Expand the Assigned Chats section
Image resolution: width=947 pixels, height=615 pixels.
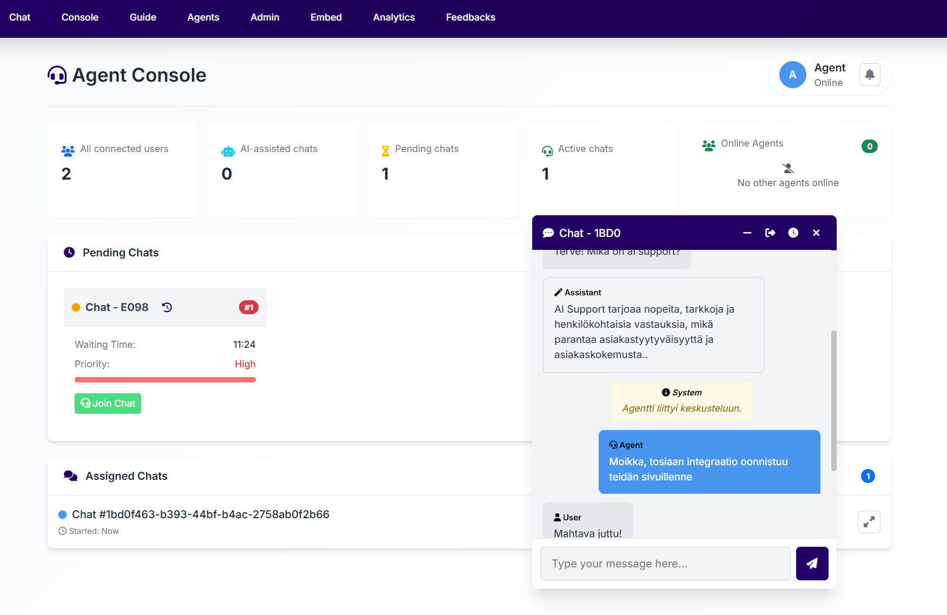[x=126, y=475]
